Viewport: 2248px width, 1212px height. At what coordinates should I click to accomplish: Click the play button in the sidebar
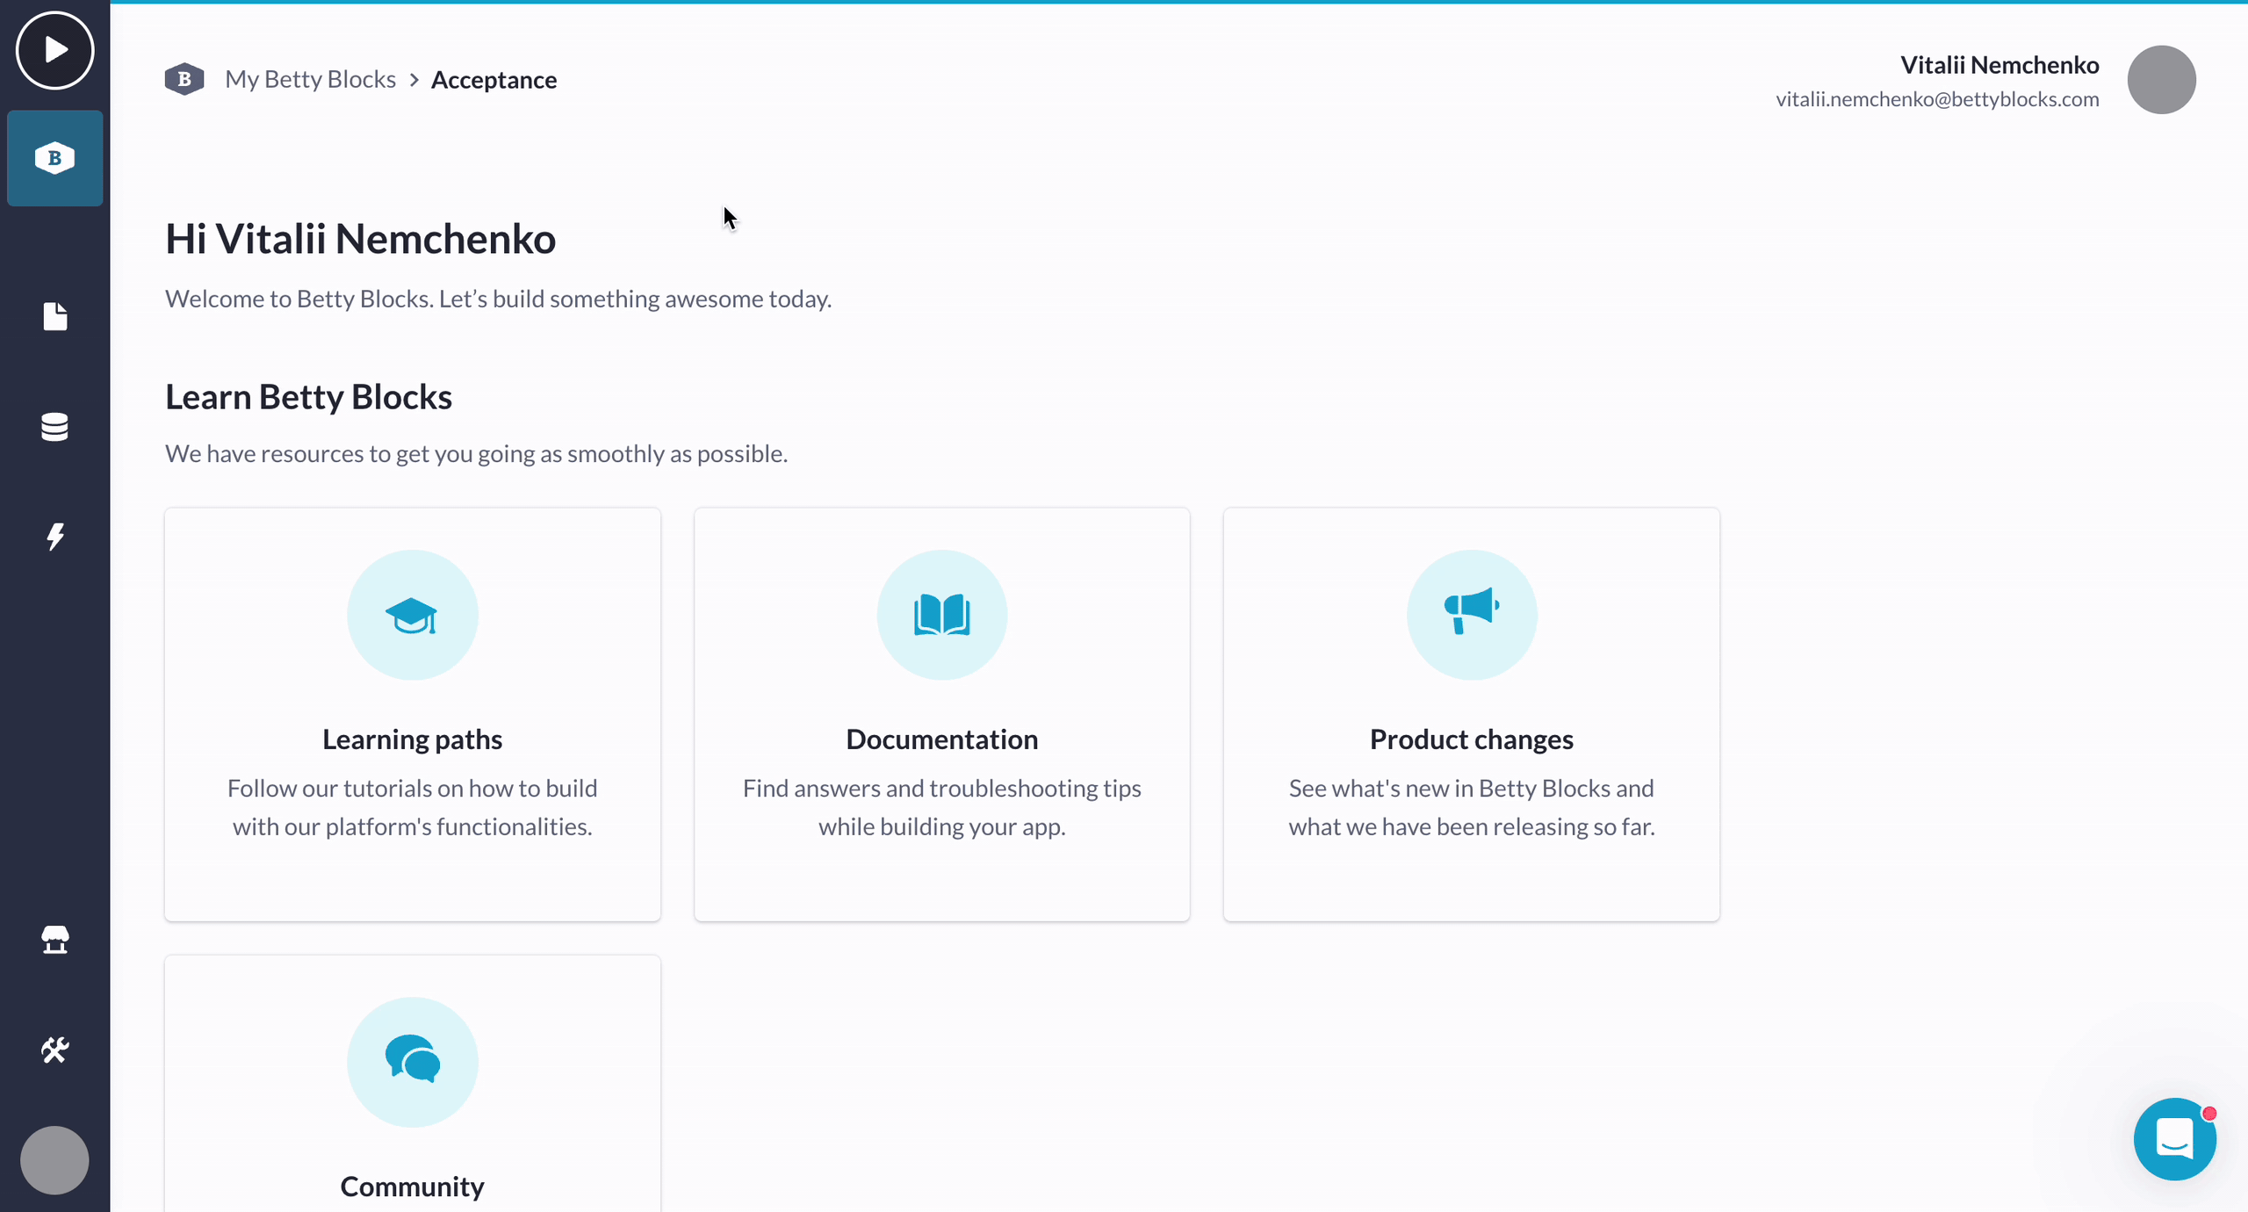pyautogui.click(x=54, y=50)
